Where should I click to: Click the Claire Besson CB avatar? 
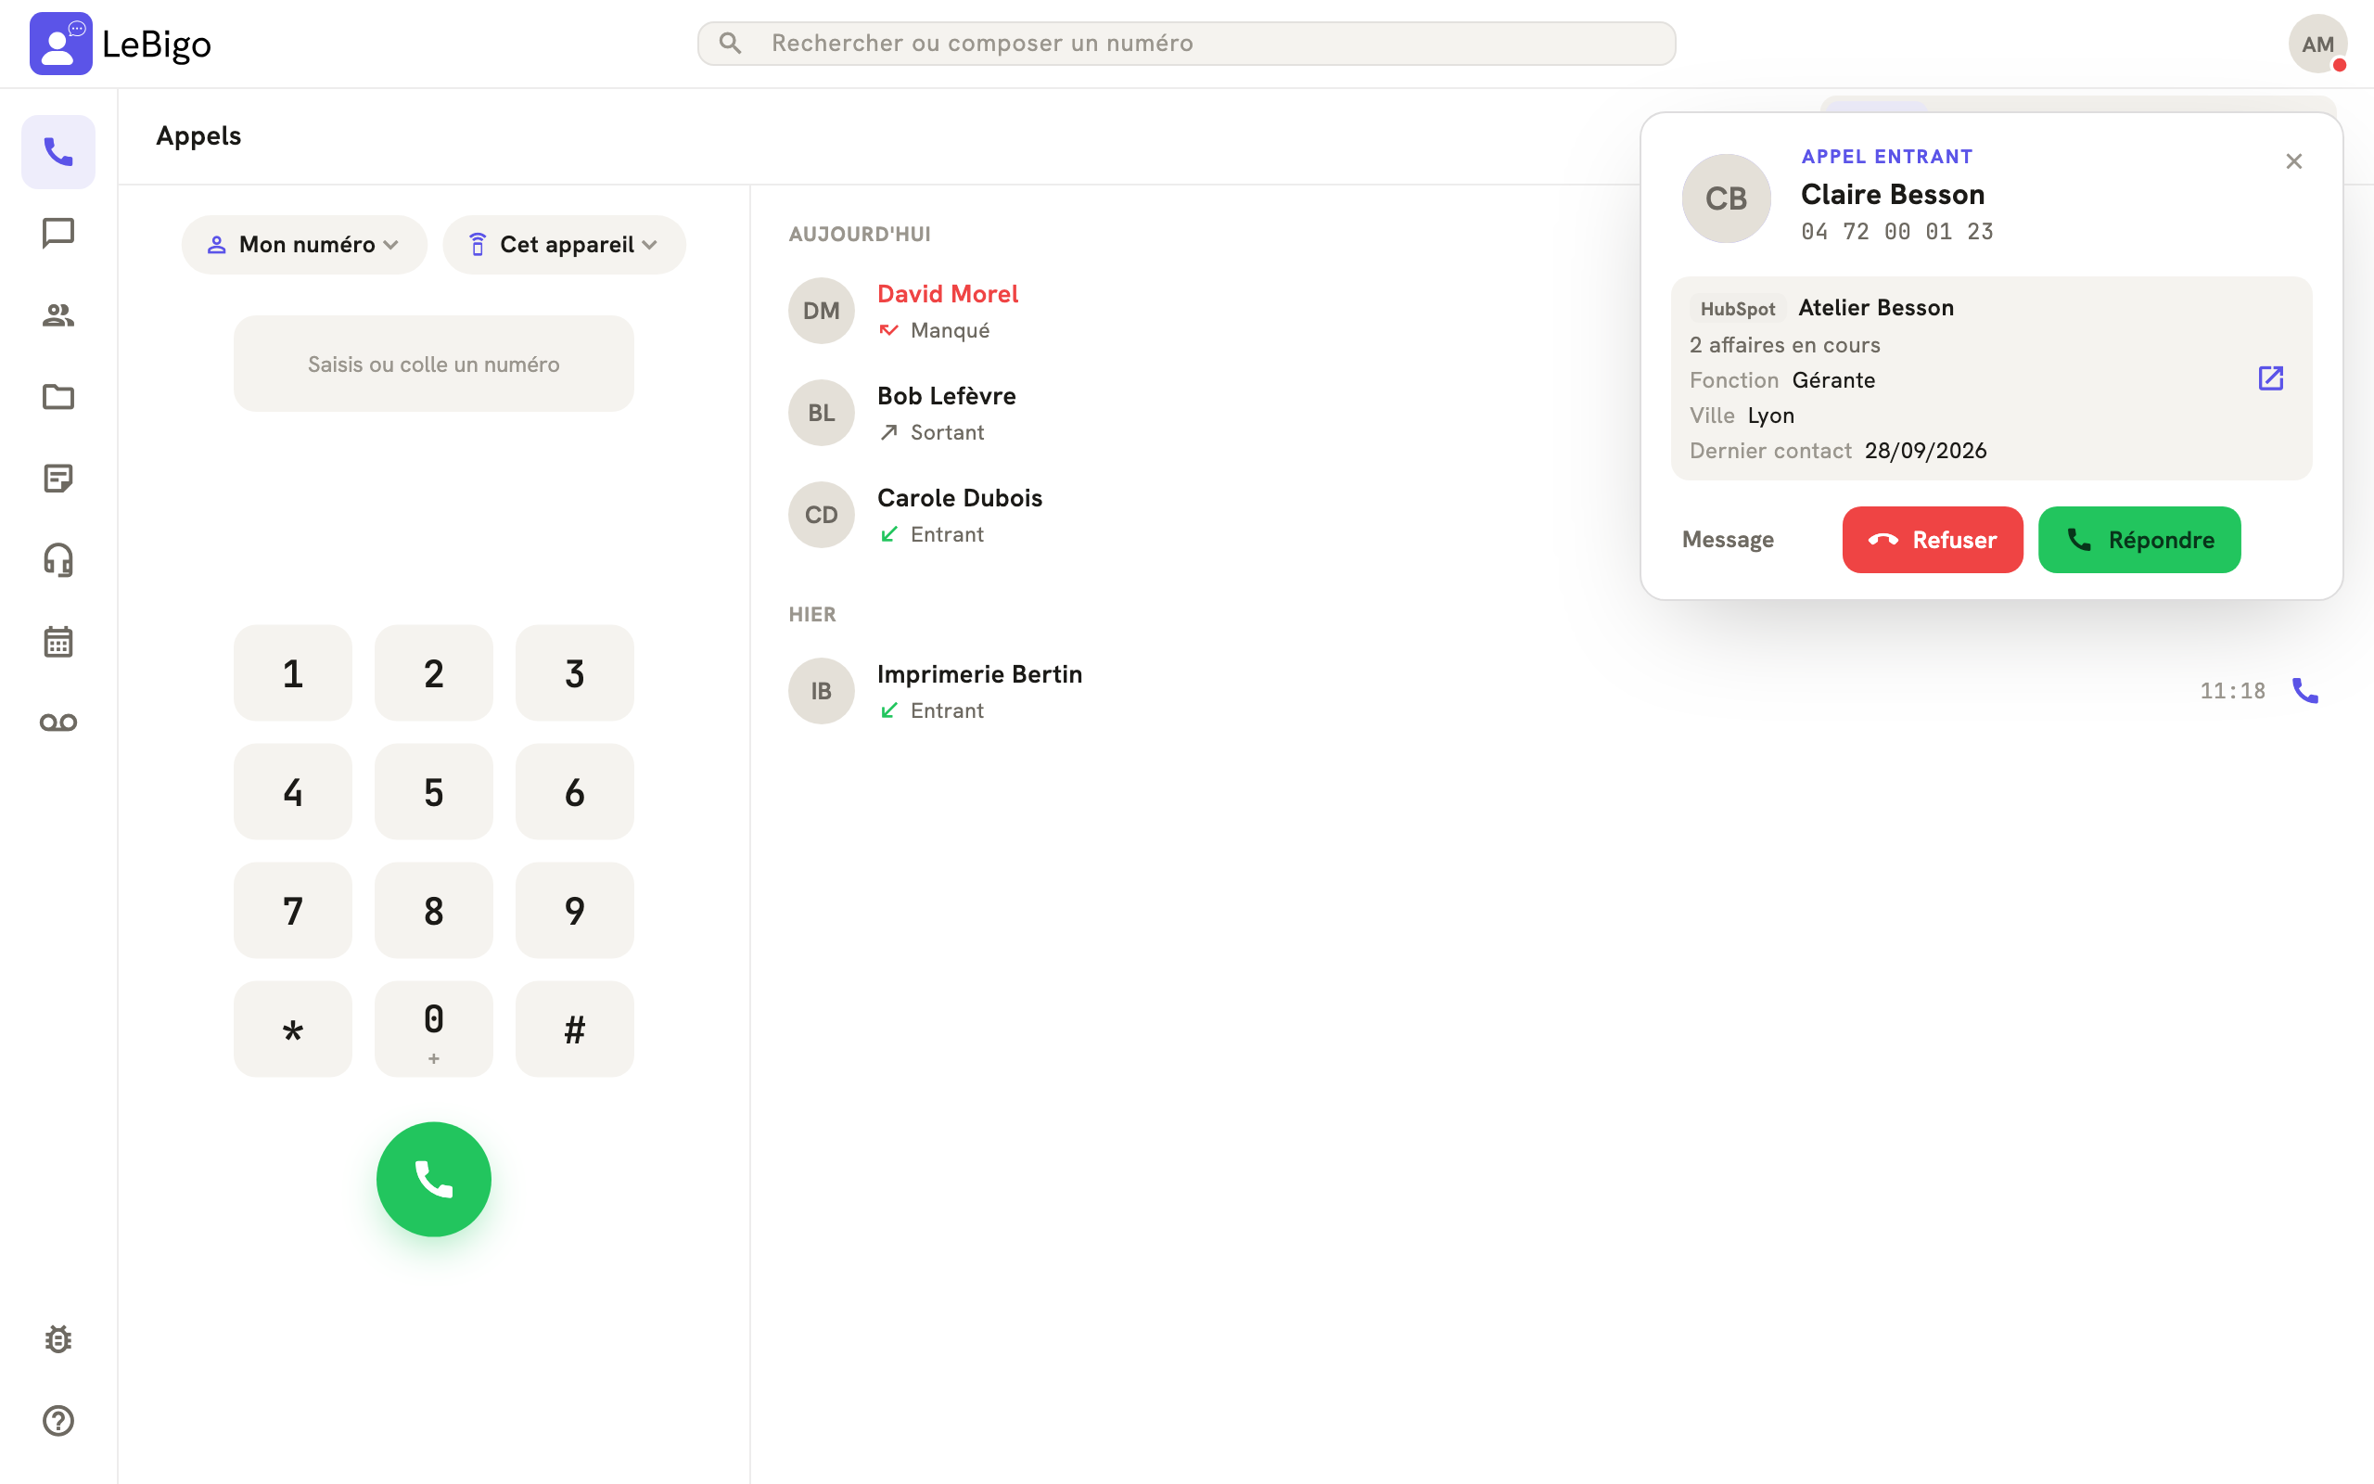(x=1726, y=198)
